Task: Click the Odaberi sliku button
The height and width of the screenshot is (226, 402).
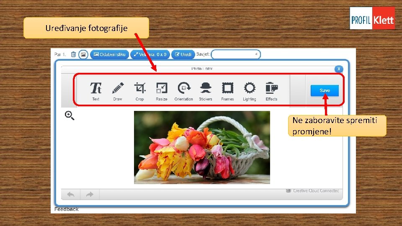Action: pyautogui.click(x=109, y=54)
